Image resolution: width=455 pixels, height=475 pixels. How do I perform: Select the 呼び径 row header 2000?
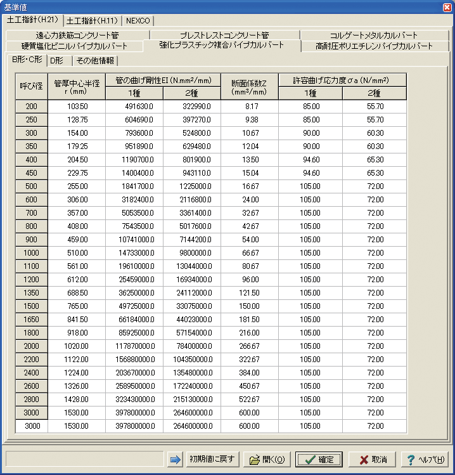point(32,346)
